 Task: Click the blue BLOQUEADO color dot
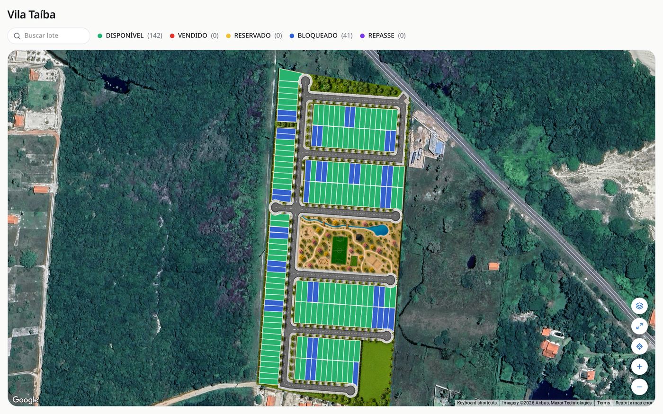(x=292, y=36)
